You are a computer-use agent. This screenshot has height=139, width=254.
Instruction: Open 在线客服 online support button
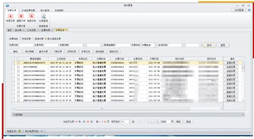click(x=239, y=10)
